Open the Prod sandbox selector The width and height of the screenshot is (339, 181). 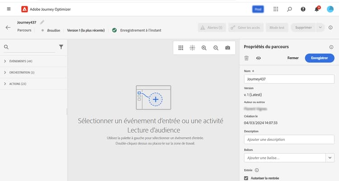258,9
